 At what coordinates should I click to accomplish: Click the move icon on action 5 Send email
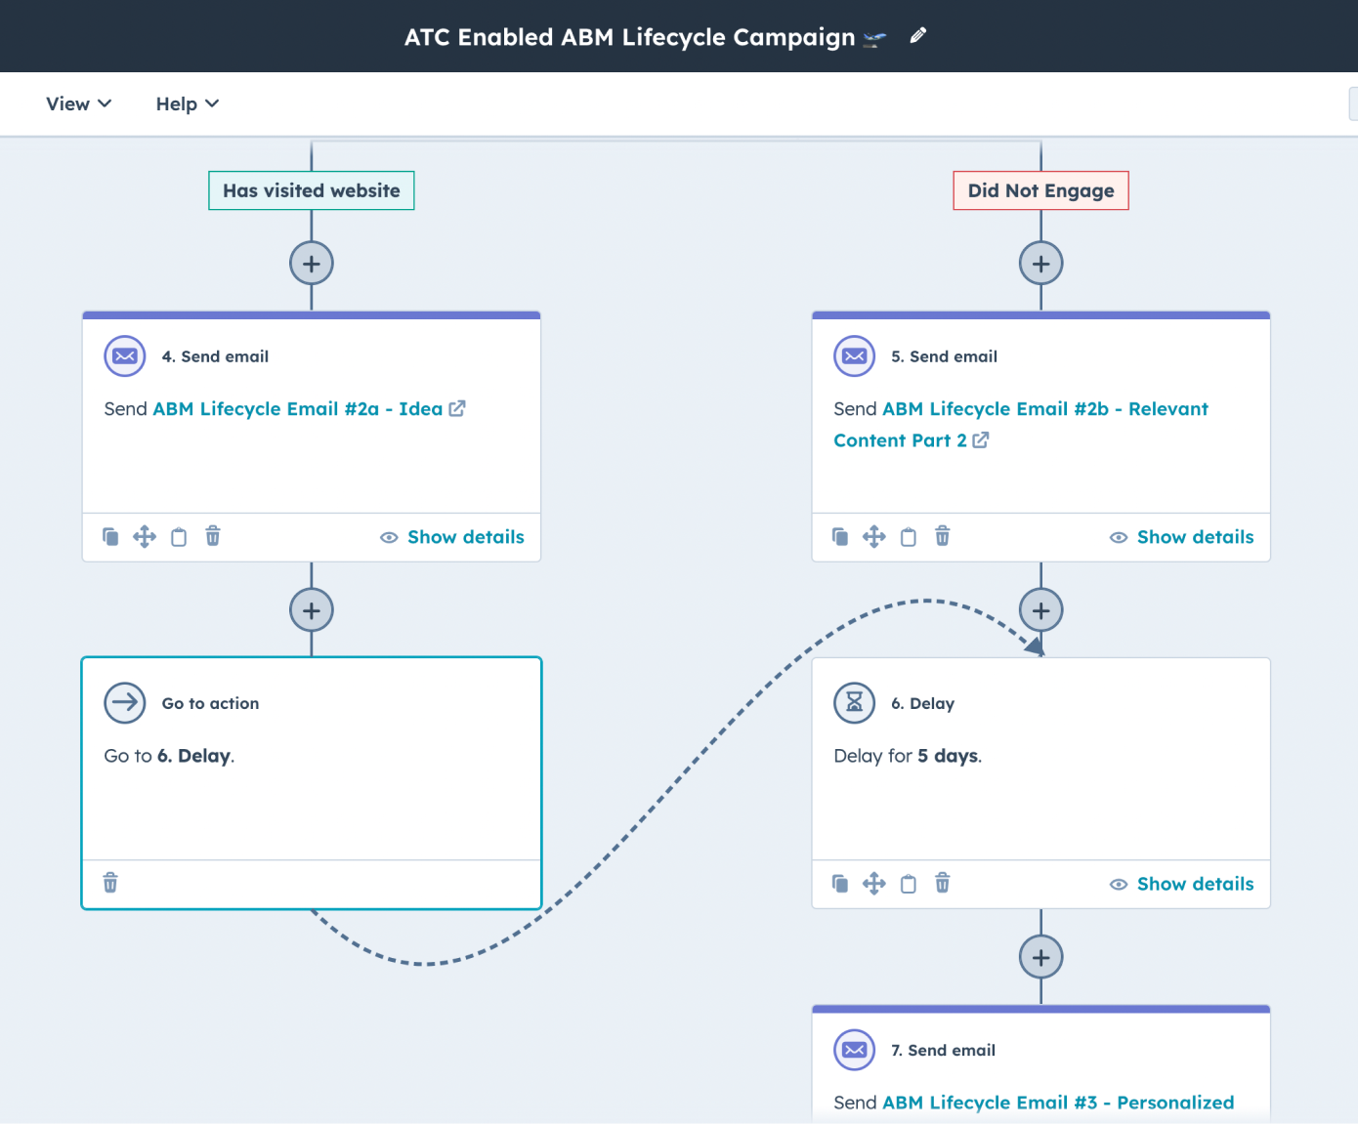click(874, 536)
